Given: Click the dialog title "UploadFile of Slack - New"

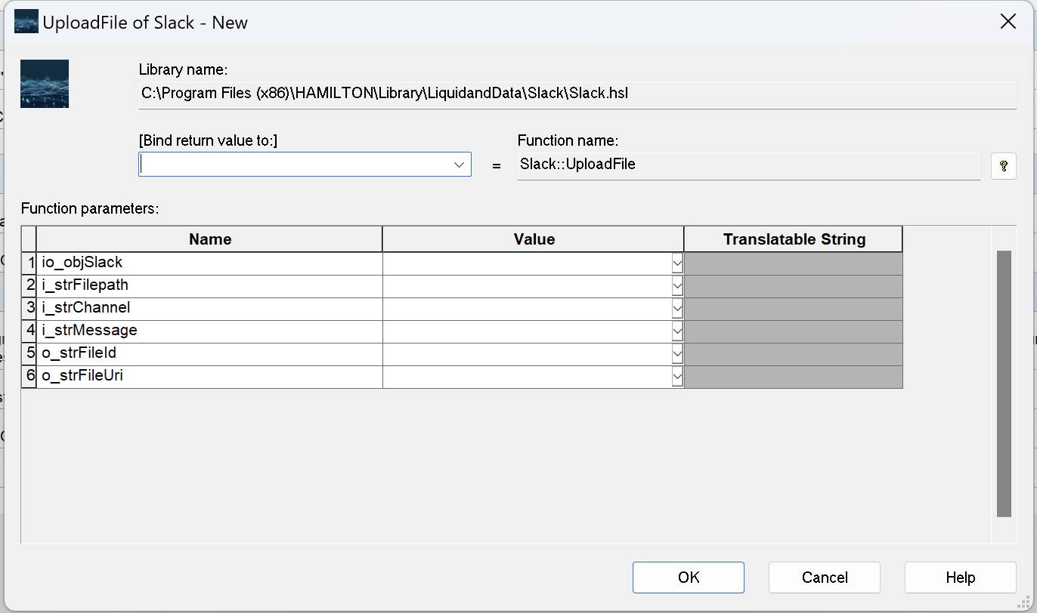Looking at the screenshot, I should tap(145, 23).
